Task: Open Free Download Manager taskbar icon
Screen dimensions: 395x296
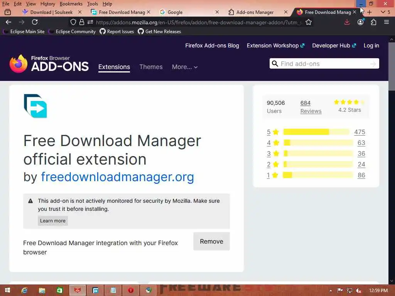Action: (95, 290)
